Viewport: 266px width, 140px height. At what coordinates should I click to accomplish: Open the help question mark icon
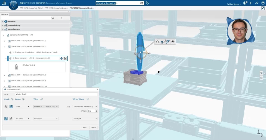[263, 3]
